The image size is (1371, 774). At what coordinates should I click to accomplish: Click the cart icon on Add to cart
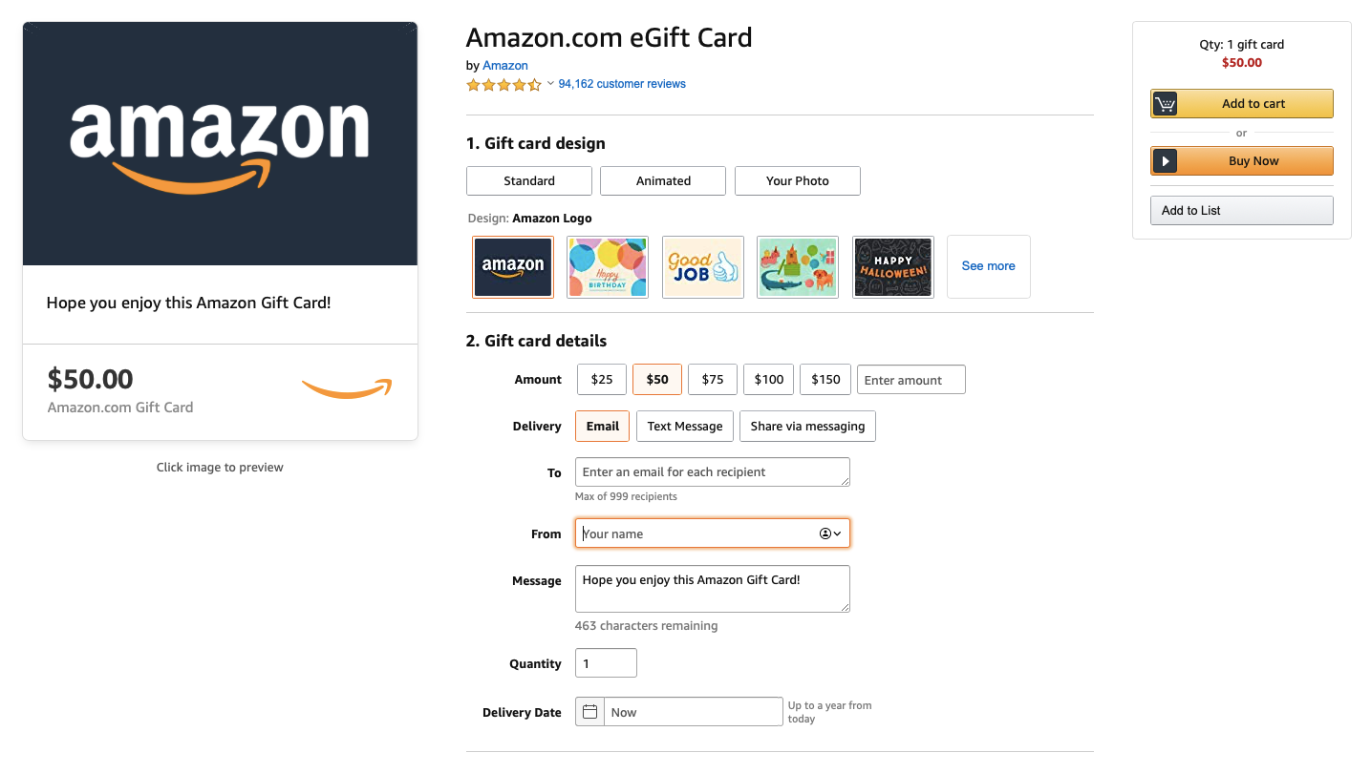click(1165, 104)
